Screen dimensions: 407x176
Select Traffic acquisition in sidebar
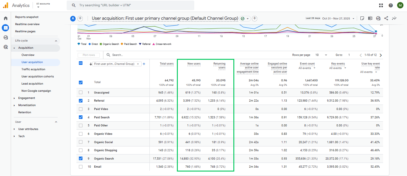[33, 69]
